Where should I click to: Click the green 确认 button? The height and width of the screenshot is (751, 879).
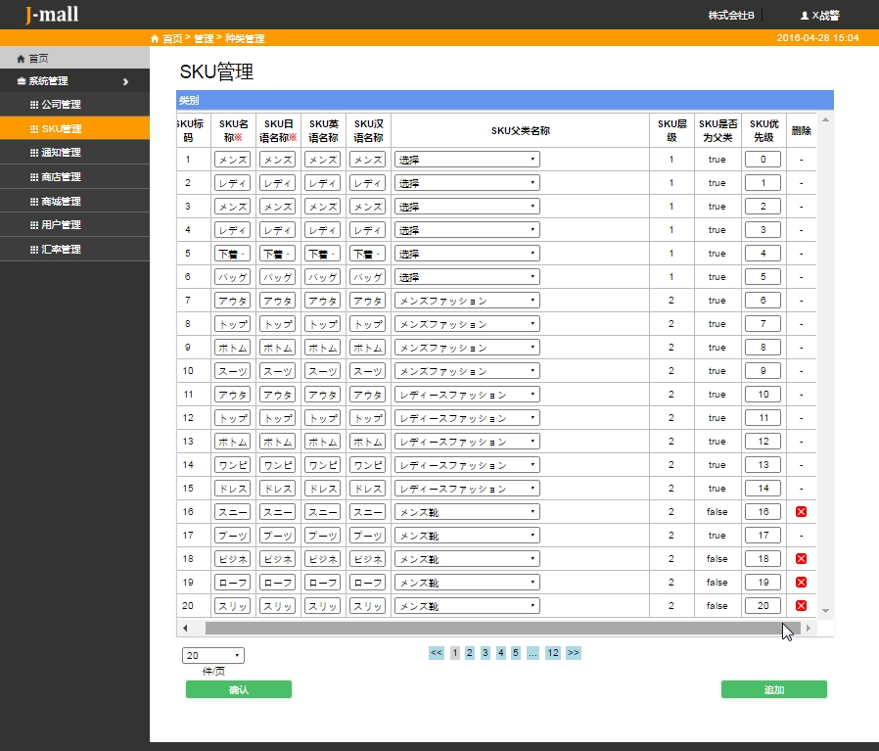click(x=238, y=689)
